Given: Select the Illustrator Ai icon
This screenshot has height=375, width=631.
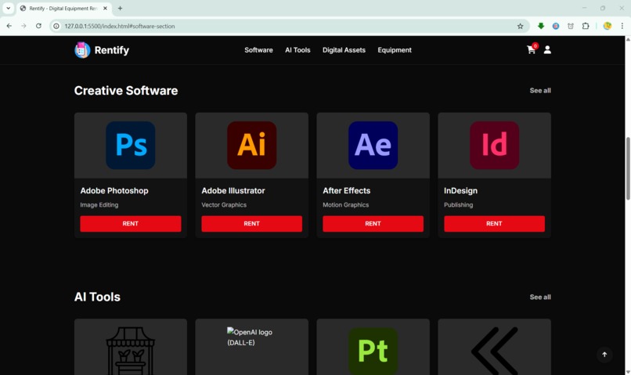Looking at the screenshot, I should (252, 146).
